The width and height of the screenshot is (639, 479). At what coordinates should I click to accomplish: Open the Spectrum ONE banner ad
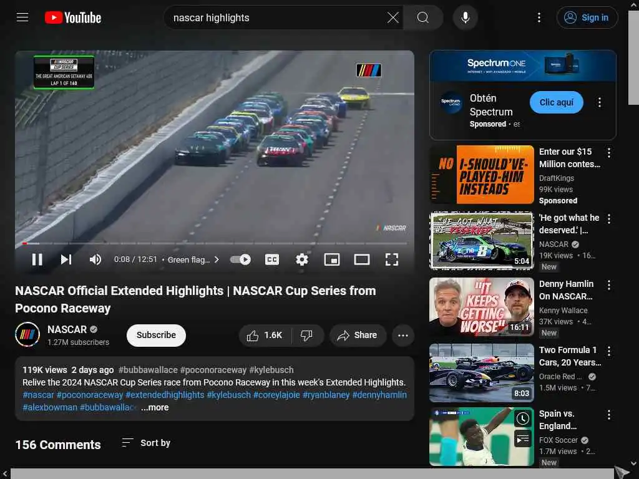point(522,66)
